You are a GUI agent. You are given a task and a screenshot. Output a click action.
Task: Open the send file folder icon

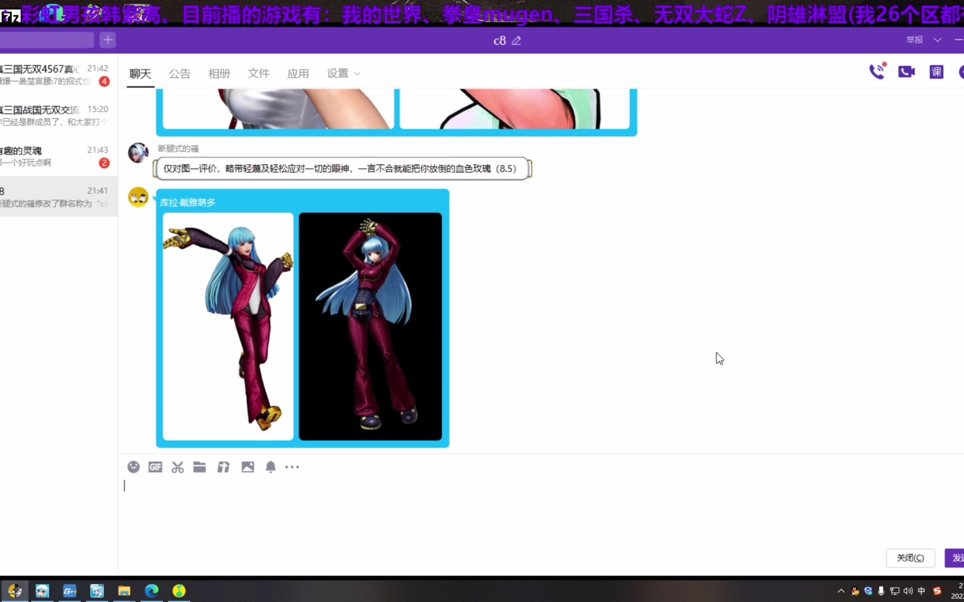coord(199,467)
